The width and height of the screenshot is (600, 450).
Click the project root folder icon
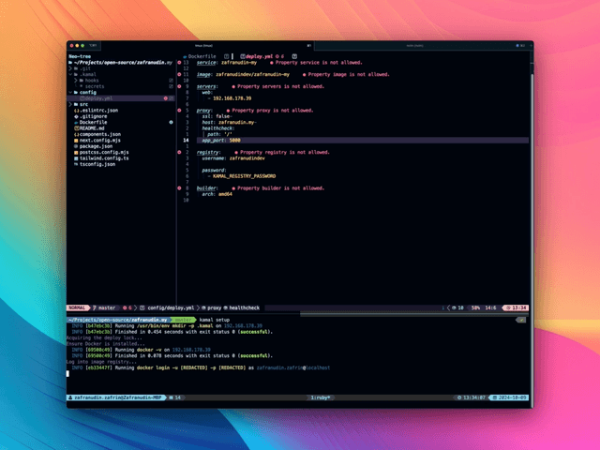(70, 63)
